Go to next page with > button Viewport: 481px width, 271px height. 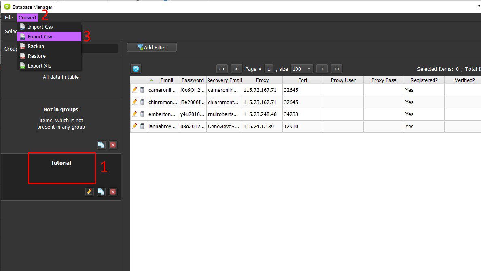tap(322, 69)
